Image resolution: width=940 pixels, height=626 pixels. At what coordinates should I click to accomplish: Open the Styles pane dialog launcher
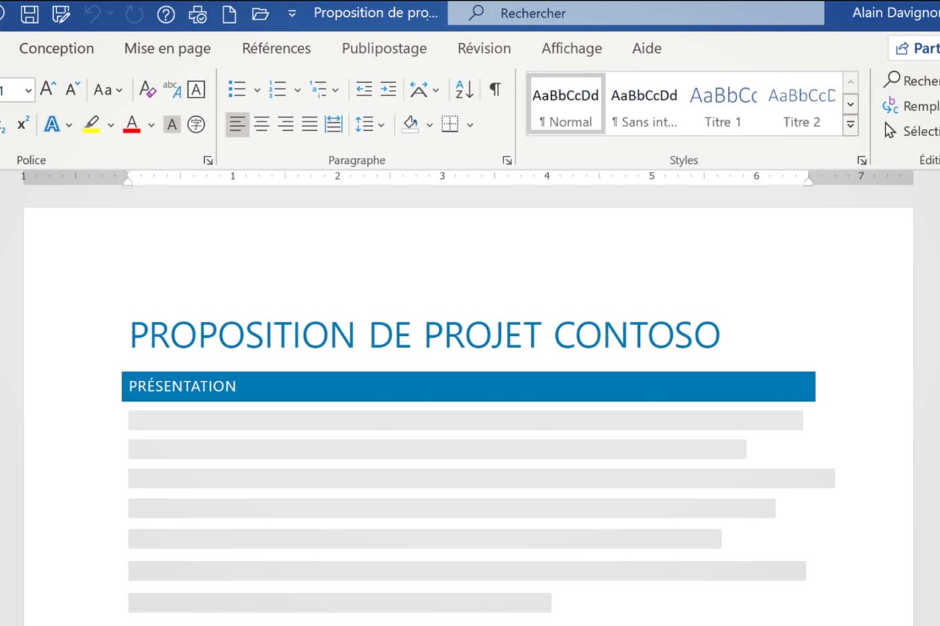click(x=861, y=160)
